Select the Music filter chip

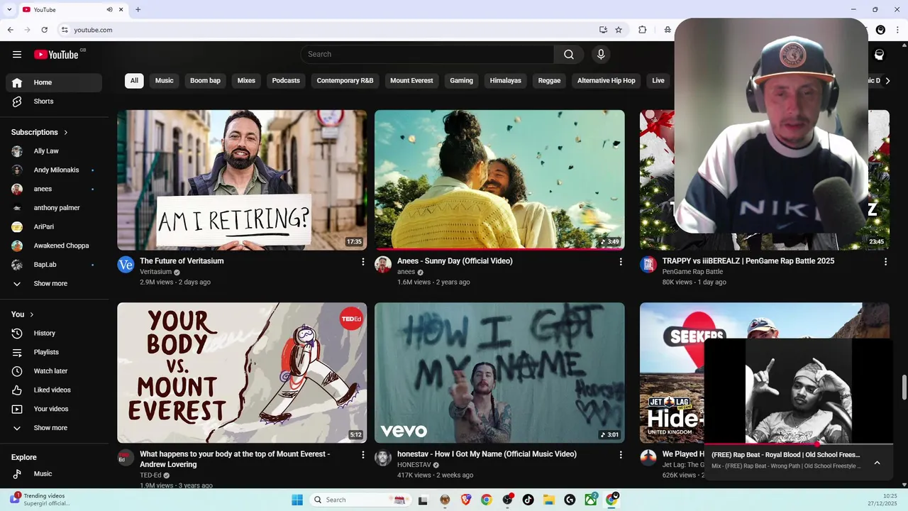(x=165, y=81)
